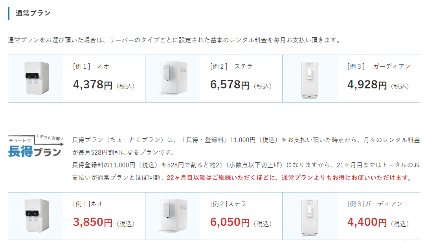Viewport: 428px width, 242px height.
Task: Click the red 22ヶ月目以降 highlighted sentence
Action: point(290,178)
